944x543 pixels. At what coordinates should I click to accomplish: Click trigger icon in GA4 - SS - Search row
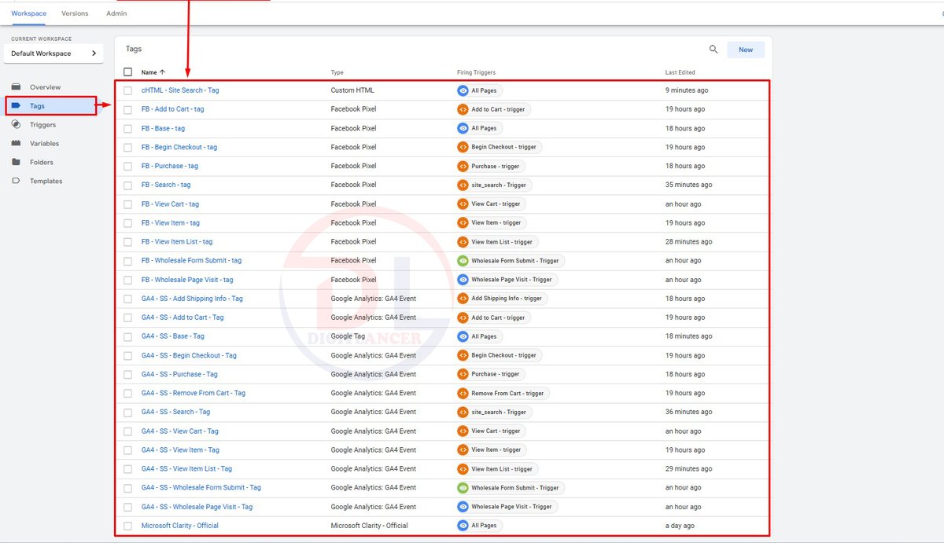point(463,412)
